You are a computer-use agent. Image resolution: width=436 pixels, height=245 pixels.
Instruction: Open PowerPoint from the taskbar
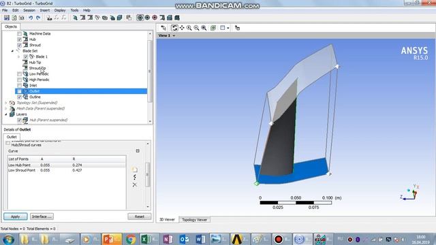tap(112, 239)
